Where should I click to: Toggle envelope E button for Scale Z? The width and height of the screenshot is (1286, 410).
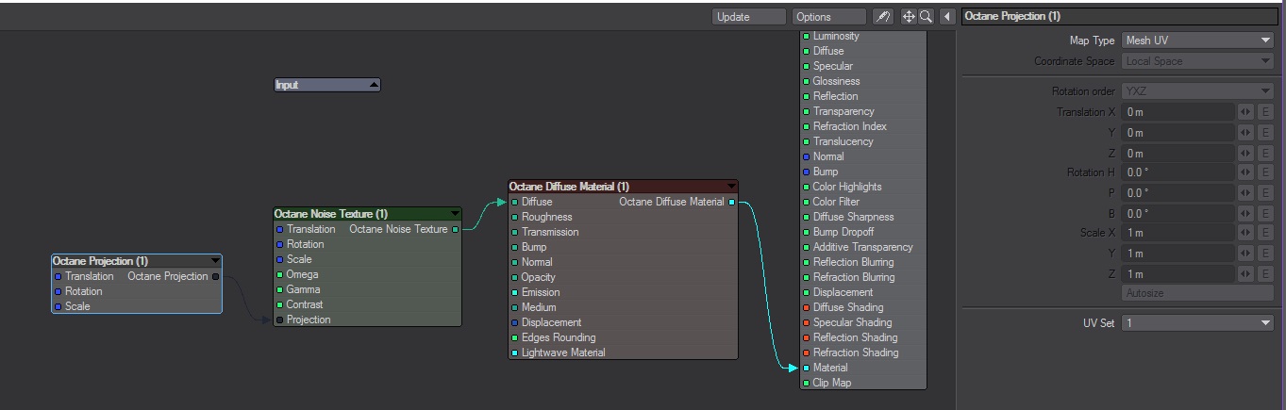click(1266, 274)
